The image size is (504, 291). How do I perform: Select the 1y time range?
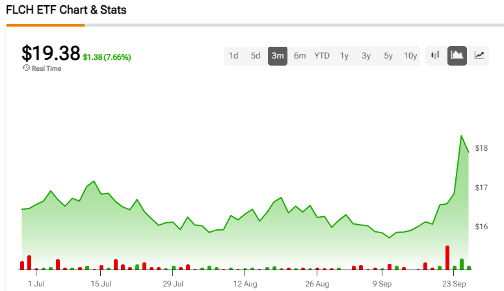click(x=344, y=56)
